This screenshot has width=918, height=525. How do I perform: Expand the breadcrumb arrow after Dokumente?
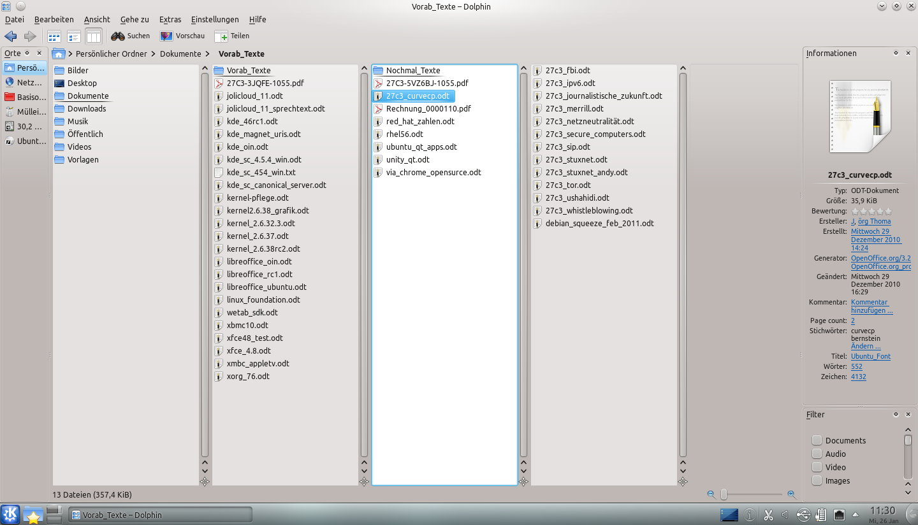point(207,54)
